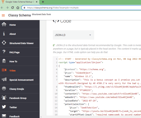The image size is (141, 118).
Task: Click the potentialAction code line
Action: (x=76, y=104)
